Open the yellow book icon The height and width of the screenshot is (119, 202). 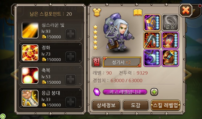[x=138, y=12]
